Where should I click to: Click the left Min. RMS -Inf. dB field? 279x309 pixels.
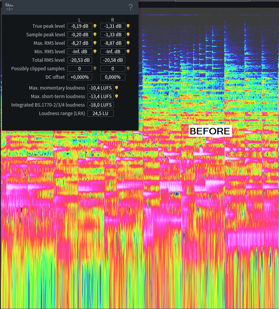point(79,51)
